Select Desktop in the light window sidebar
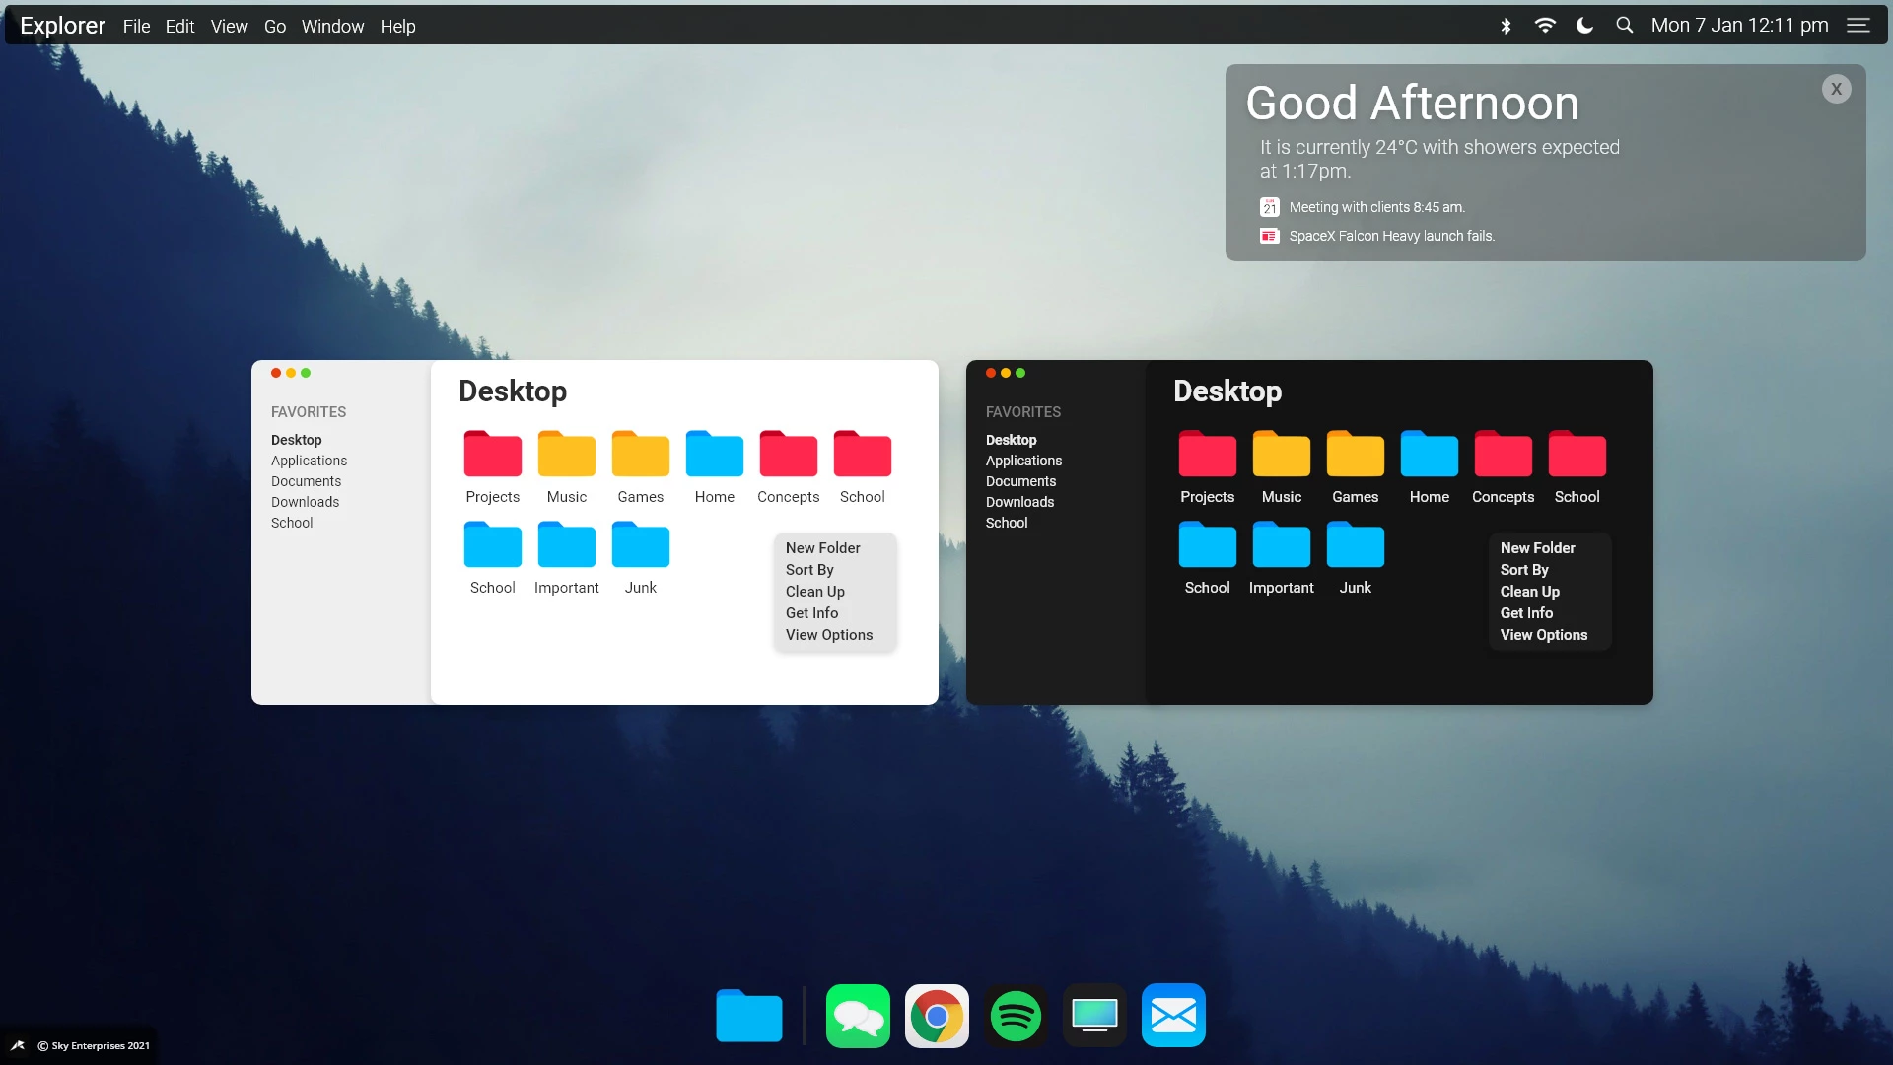 click(x=296, y=440)
